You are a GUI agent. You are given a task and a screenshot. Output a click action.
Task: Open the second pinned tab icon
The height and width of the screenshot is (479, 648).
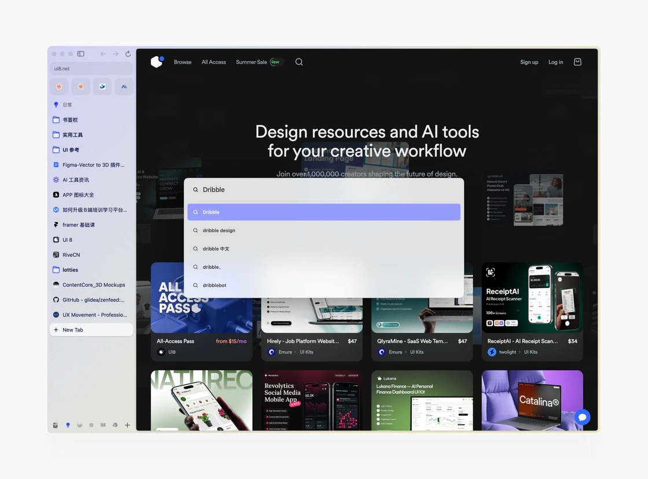click(80, 86)
